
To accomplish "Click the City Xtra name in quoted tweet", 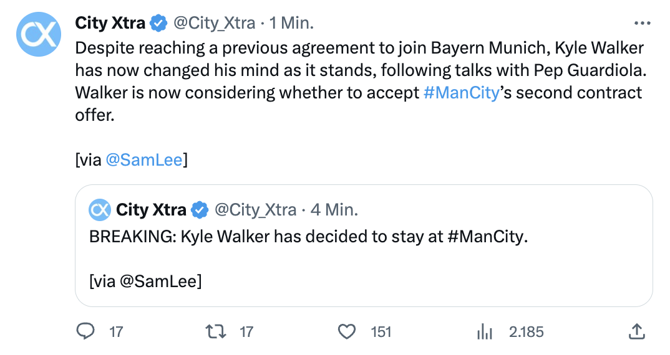I will tap(151, 210).
